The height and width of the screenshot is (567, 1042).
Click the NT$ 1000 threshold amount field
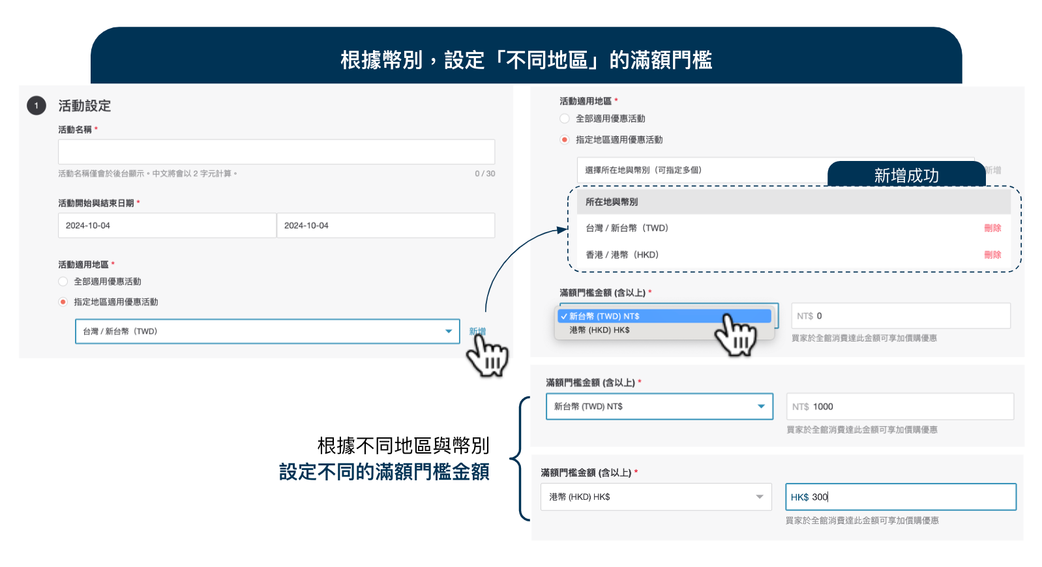pos(900,407)
